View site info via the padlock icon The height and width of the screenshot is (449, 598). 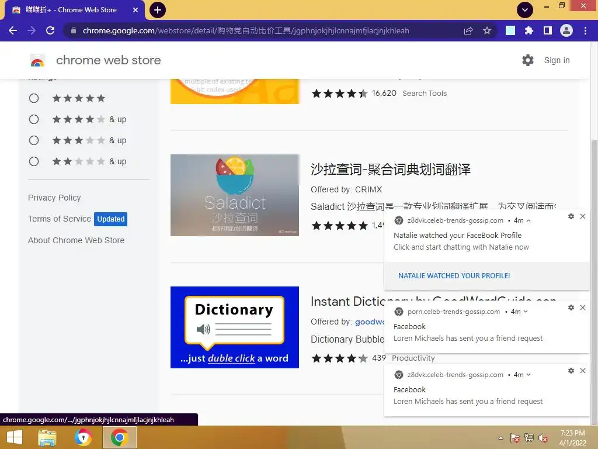click(74, 30)
